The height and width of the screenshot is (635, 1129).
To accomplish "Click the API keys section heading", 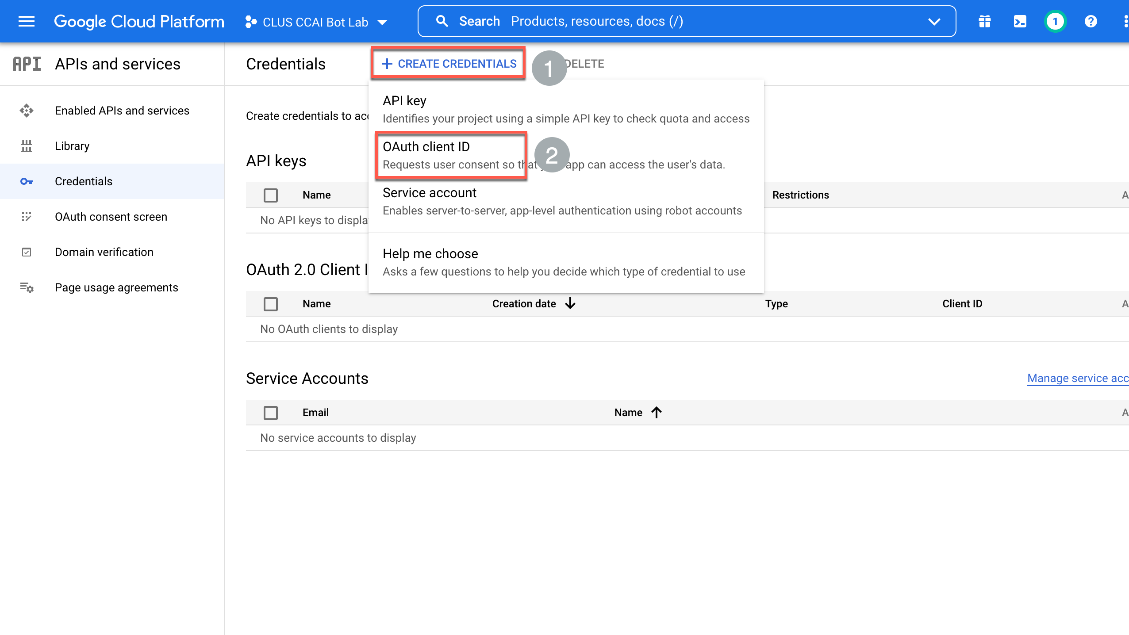I will pyautogui.click(x=276, y=161).
